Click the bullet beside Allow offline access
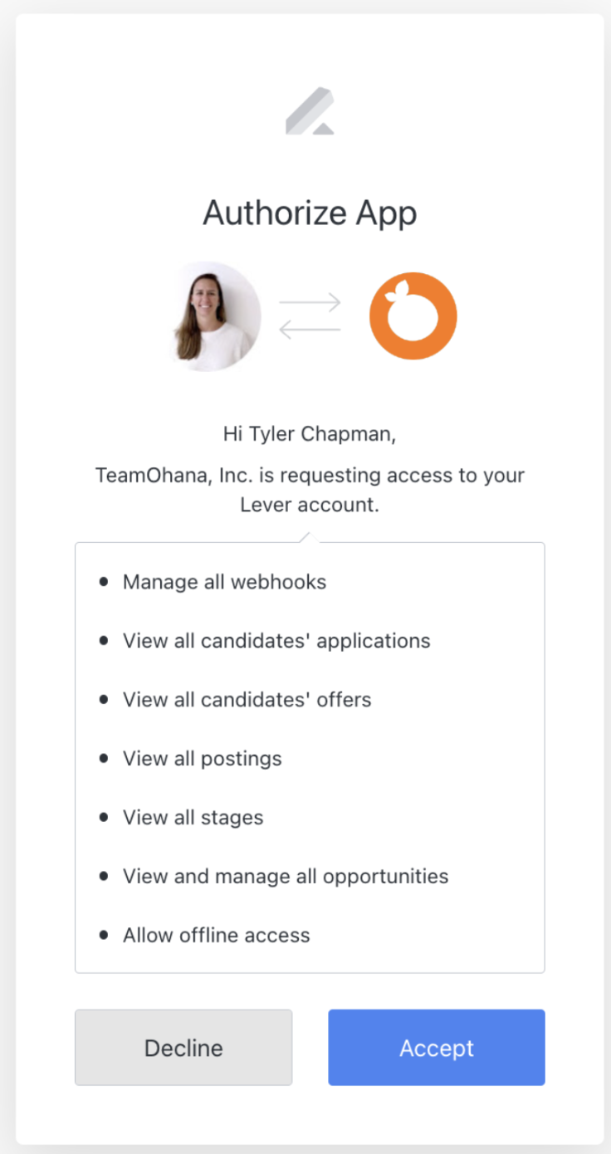The height and width of the screenshot is (1154, 611). click(x=103, y=935)
